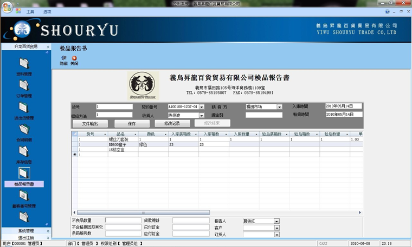Click the new record row asterisk selector
The height and width of the screenshot is (247, 412).
75,155
